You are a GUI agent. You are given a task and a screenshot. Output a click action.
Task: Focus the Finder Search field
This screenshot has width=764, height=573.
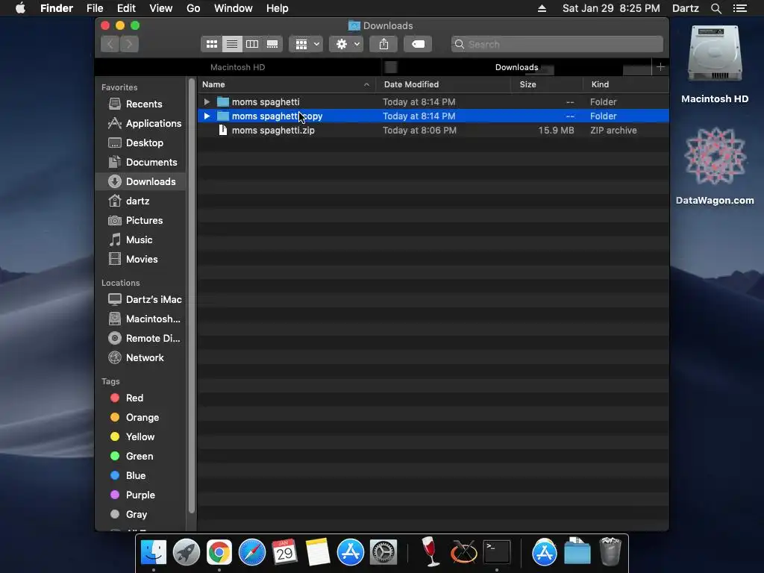click(557, 44)
